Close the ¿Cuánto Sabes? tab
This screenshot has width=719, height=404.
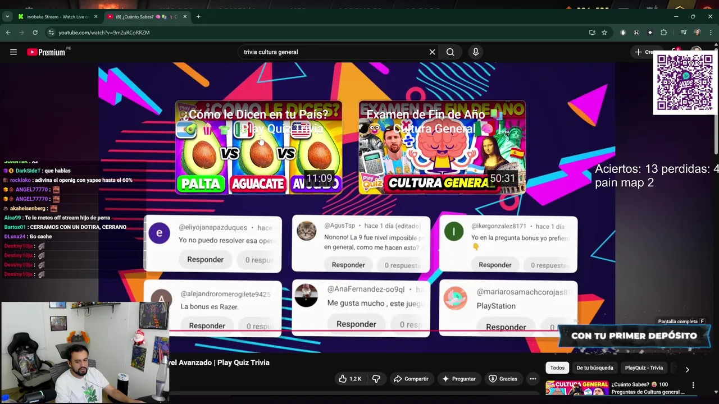[x=185, y=17]
